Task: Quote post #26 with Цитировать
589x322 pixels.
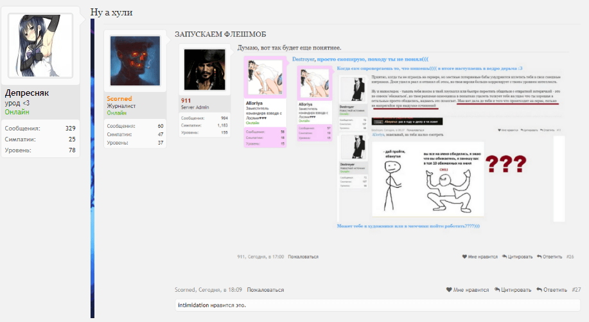Action: click(x=517, y=256)
